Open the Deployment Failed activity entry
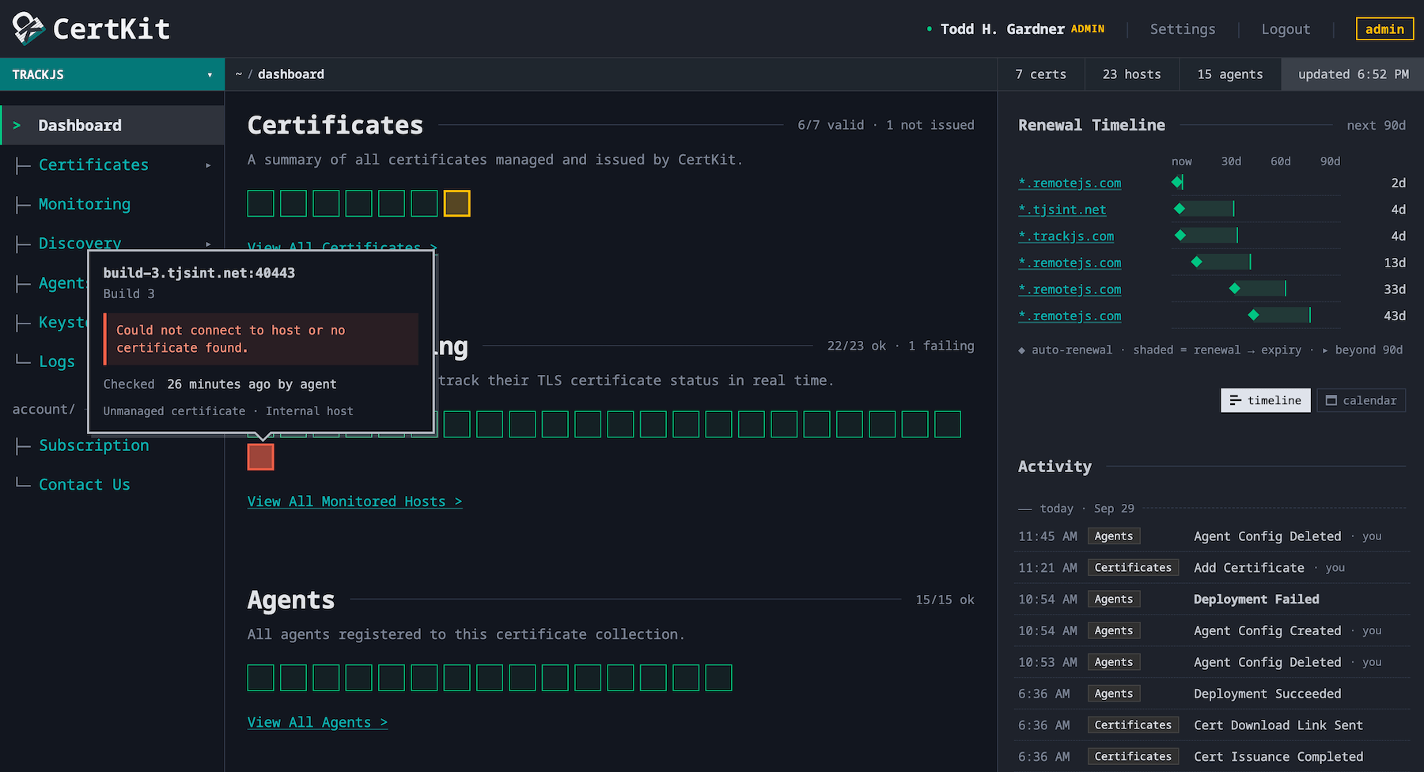This screenshot has height=772, width=1424. click(x=1256, y=600)
